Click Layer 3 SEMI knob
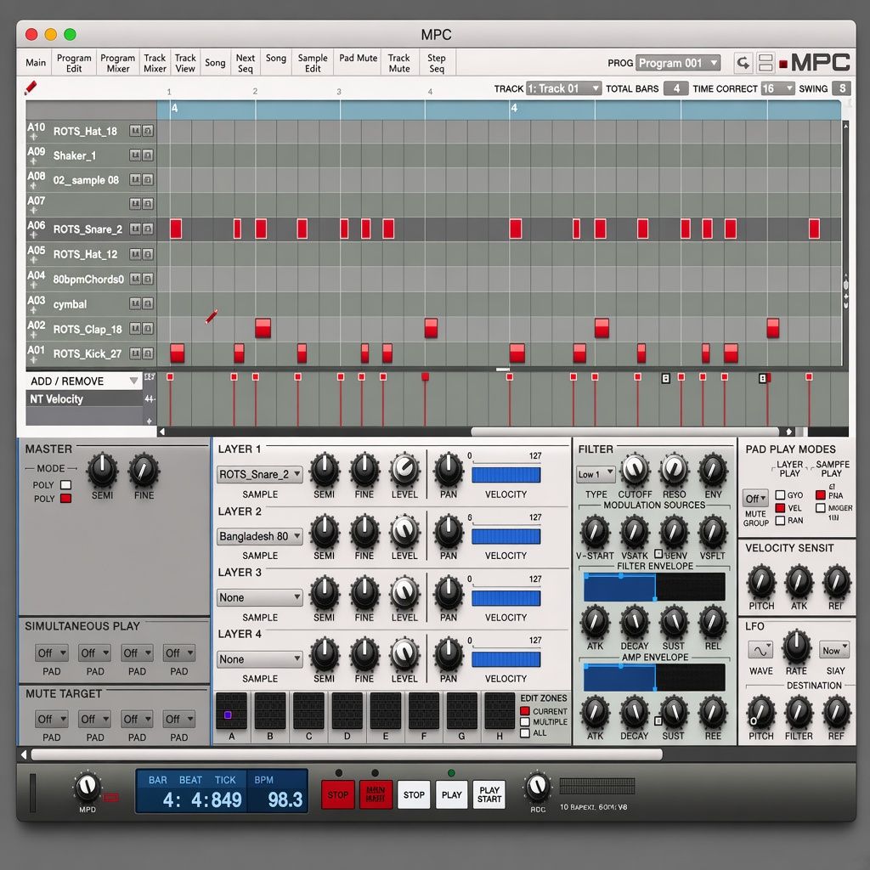Viewport: 870px width, 870px height. click(324, 593)
